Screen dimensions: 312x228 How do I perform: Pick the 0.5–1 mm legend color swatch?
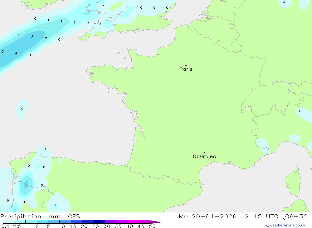tap(20, 222)
